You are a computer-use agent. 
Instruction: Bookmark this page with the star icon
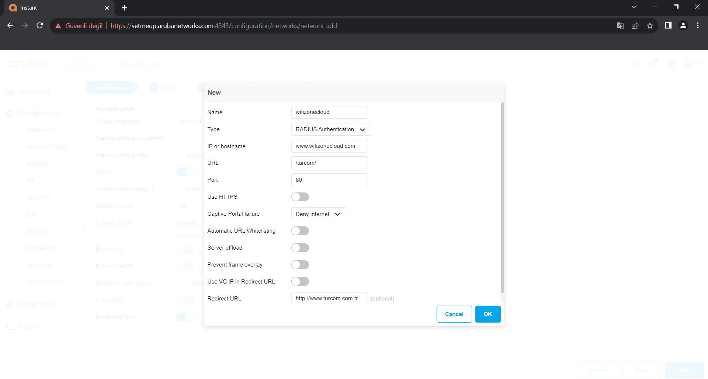(x=650, y=25)
